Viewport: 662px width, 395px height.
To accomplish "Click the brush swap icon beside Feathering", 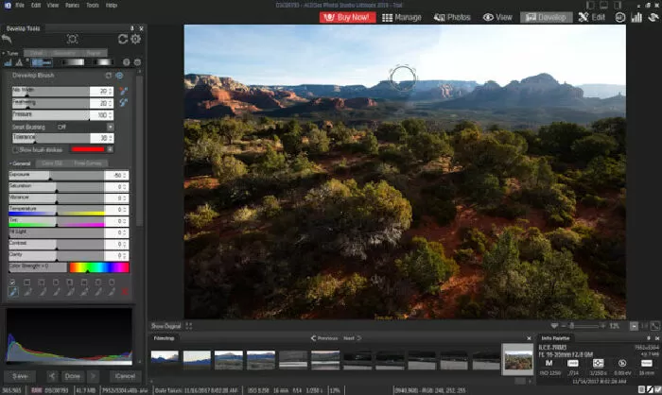I will point(123,103).
